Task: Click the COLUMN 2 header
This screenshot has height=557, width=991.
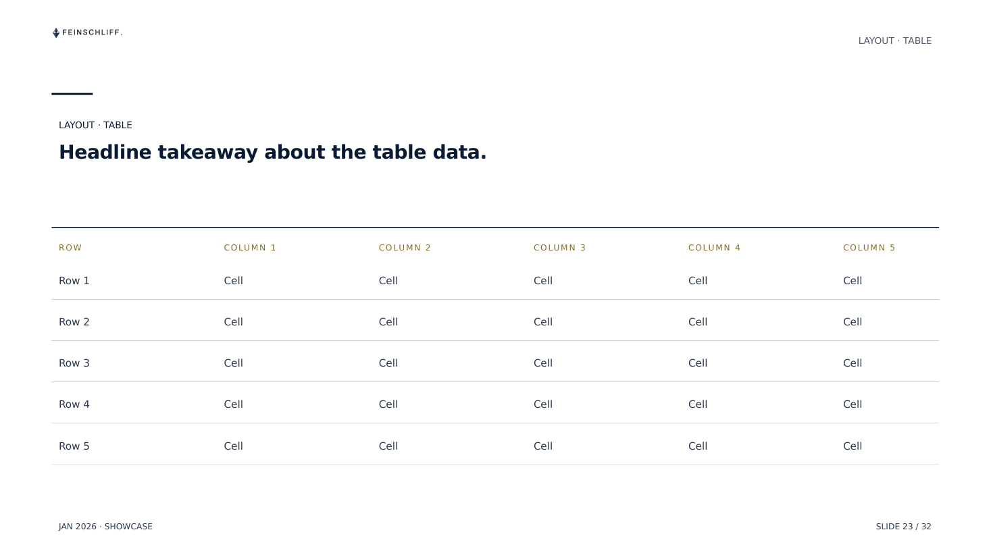Action: 405,248
